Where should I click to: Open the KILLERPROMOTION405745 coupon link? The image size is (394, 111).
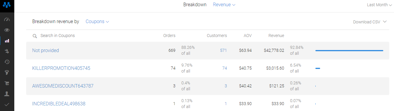point(61,68)
